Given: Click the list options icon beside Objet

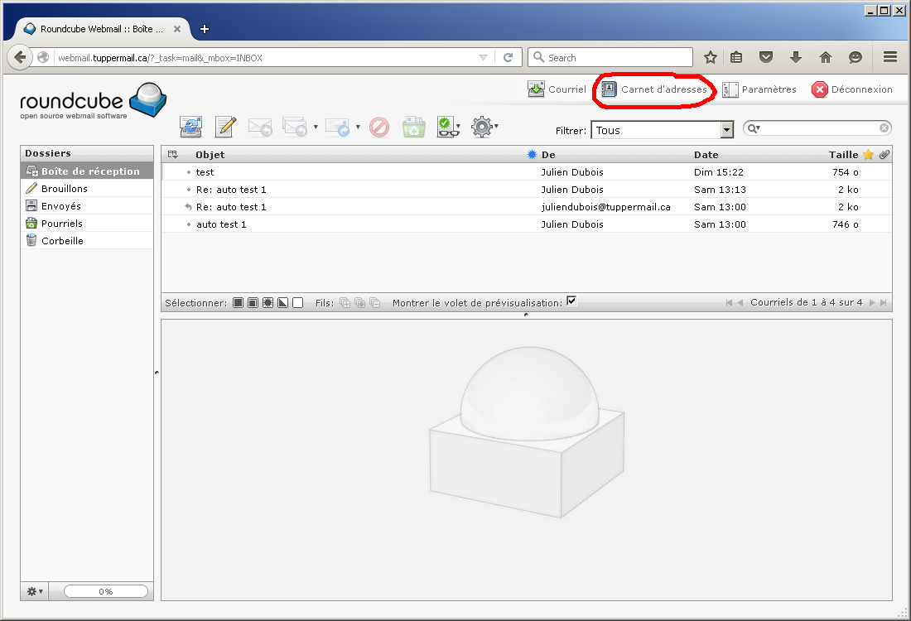Looking at the screenshot, I should [173, 155].
